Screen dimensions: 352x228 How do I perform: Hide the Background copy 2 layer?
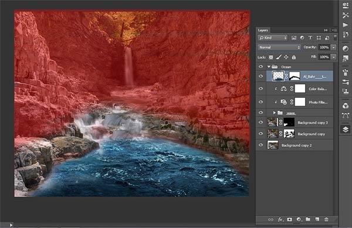point(260,145)
